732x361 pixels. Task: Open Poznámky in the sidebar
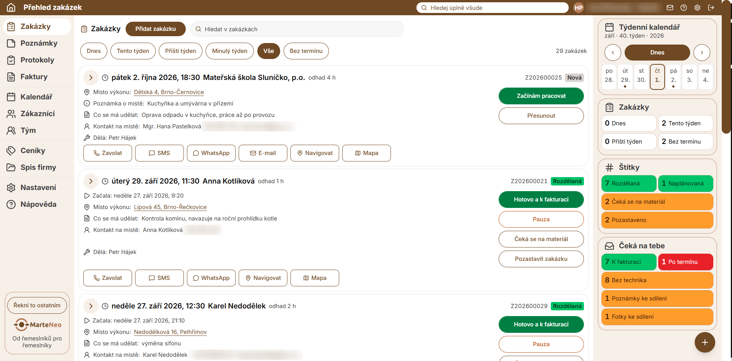37,43
